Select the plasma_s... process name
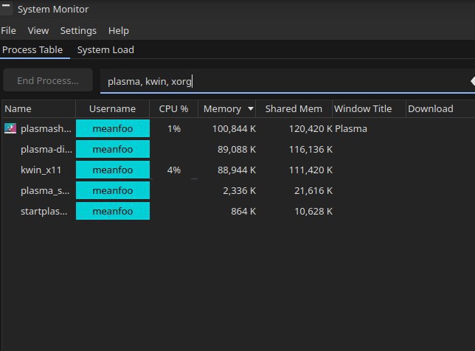Viewport: 475px width, 351px height. [x=45, y=190]
